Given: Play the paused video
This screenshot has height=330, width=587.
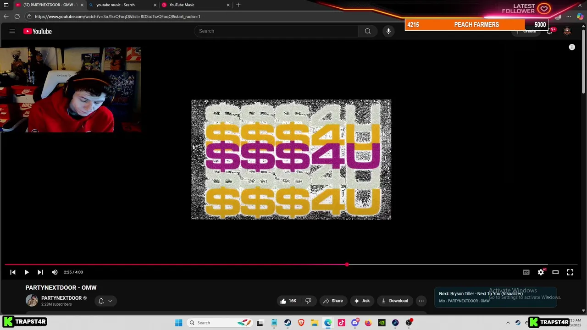Looking at the screenshot, I should tap(27, 272).
